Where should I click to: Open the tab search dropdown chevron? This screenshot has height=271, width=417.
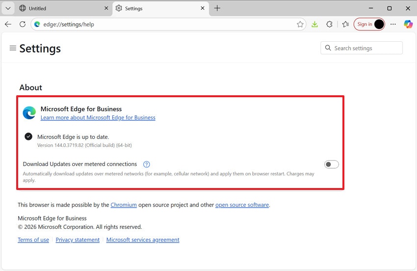point(8,8)
